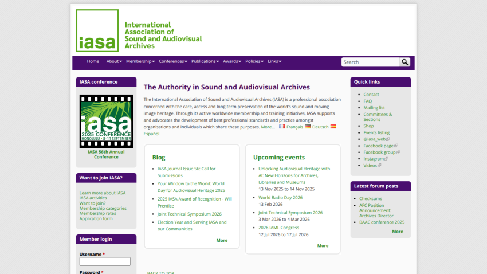Open 2026 IAML Congress event
The height and width of the screenshot is (274, 487).
[x=278, y=228]
